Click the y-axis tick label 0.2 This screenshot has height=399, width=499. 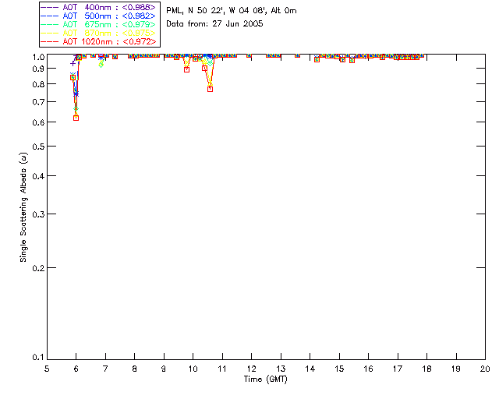coord(38,268)
